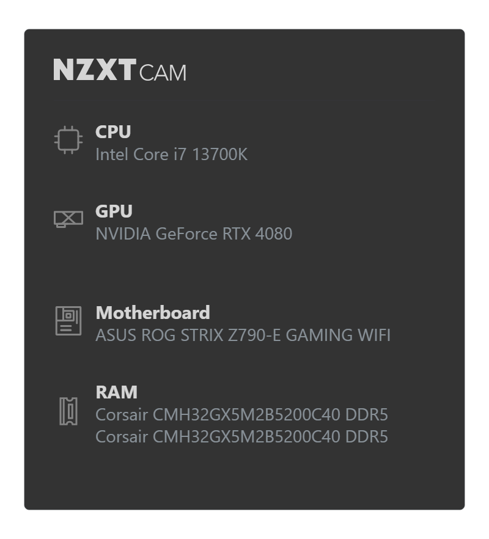Viewport: 489px width, 539px height.
Task: Click the bold NZXT logo
Action: (95, 70)
